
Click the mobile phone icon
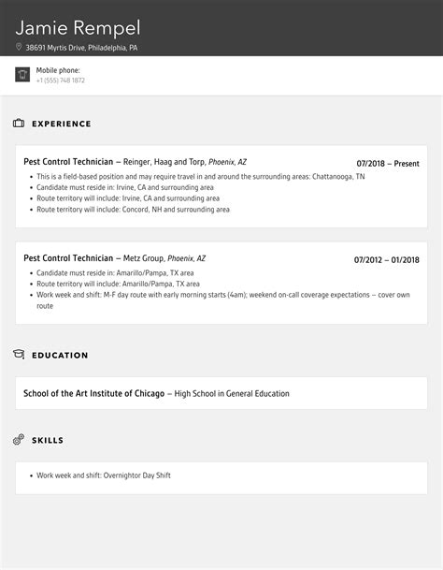click(22, 75)
